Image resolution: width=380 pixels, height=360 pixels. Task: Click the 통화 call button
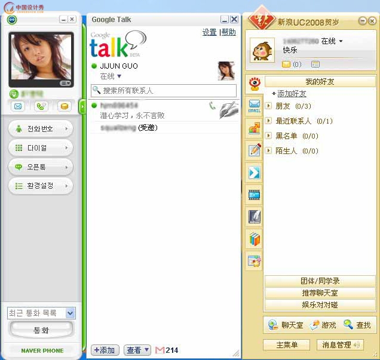tap(41, 330)
